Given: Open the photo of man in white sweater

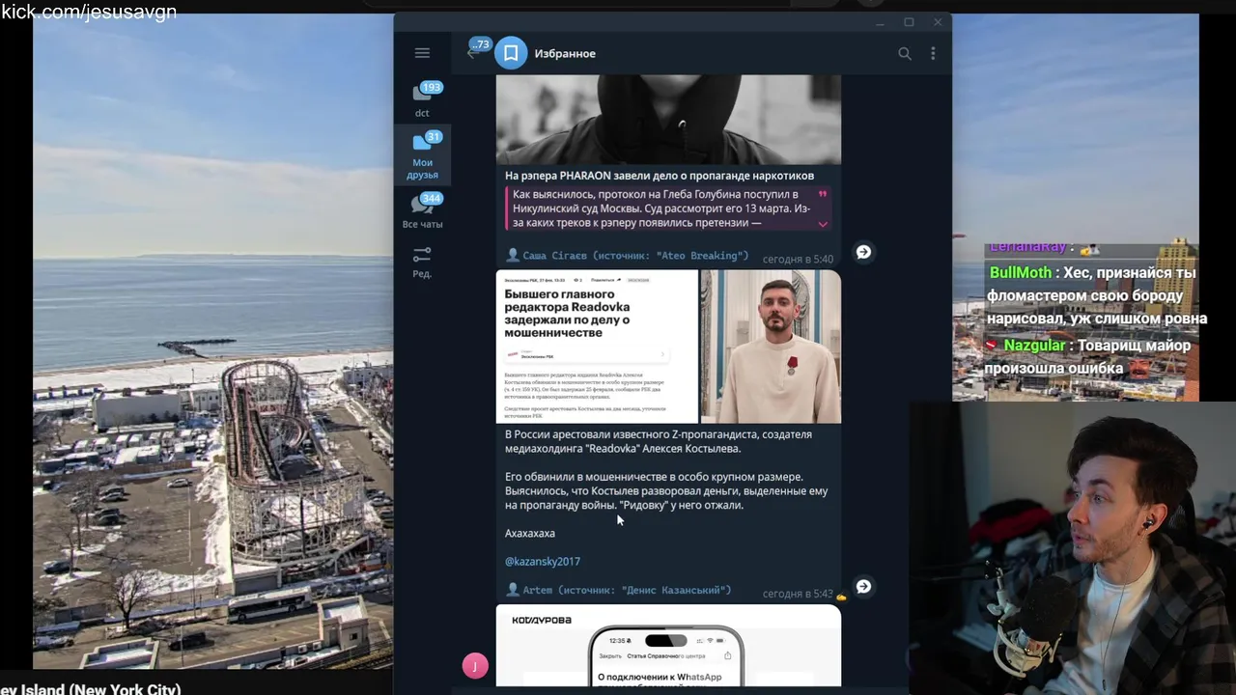Looking at the screenshot, I should pos(771,347).
